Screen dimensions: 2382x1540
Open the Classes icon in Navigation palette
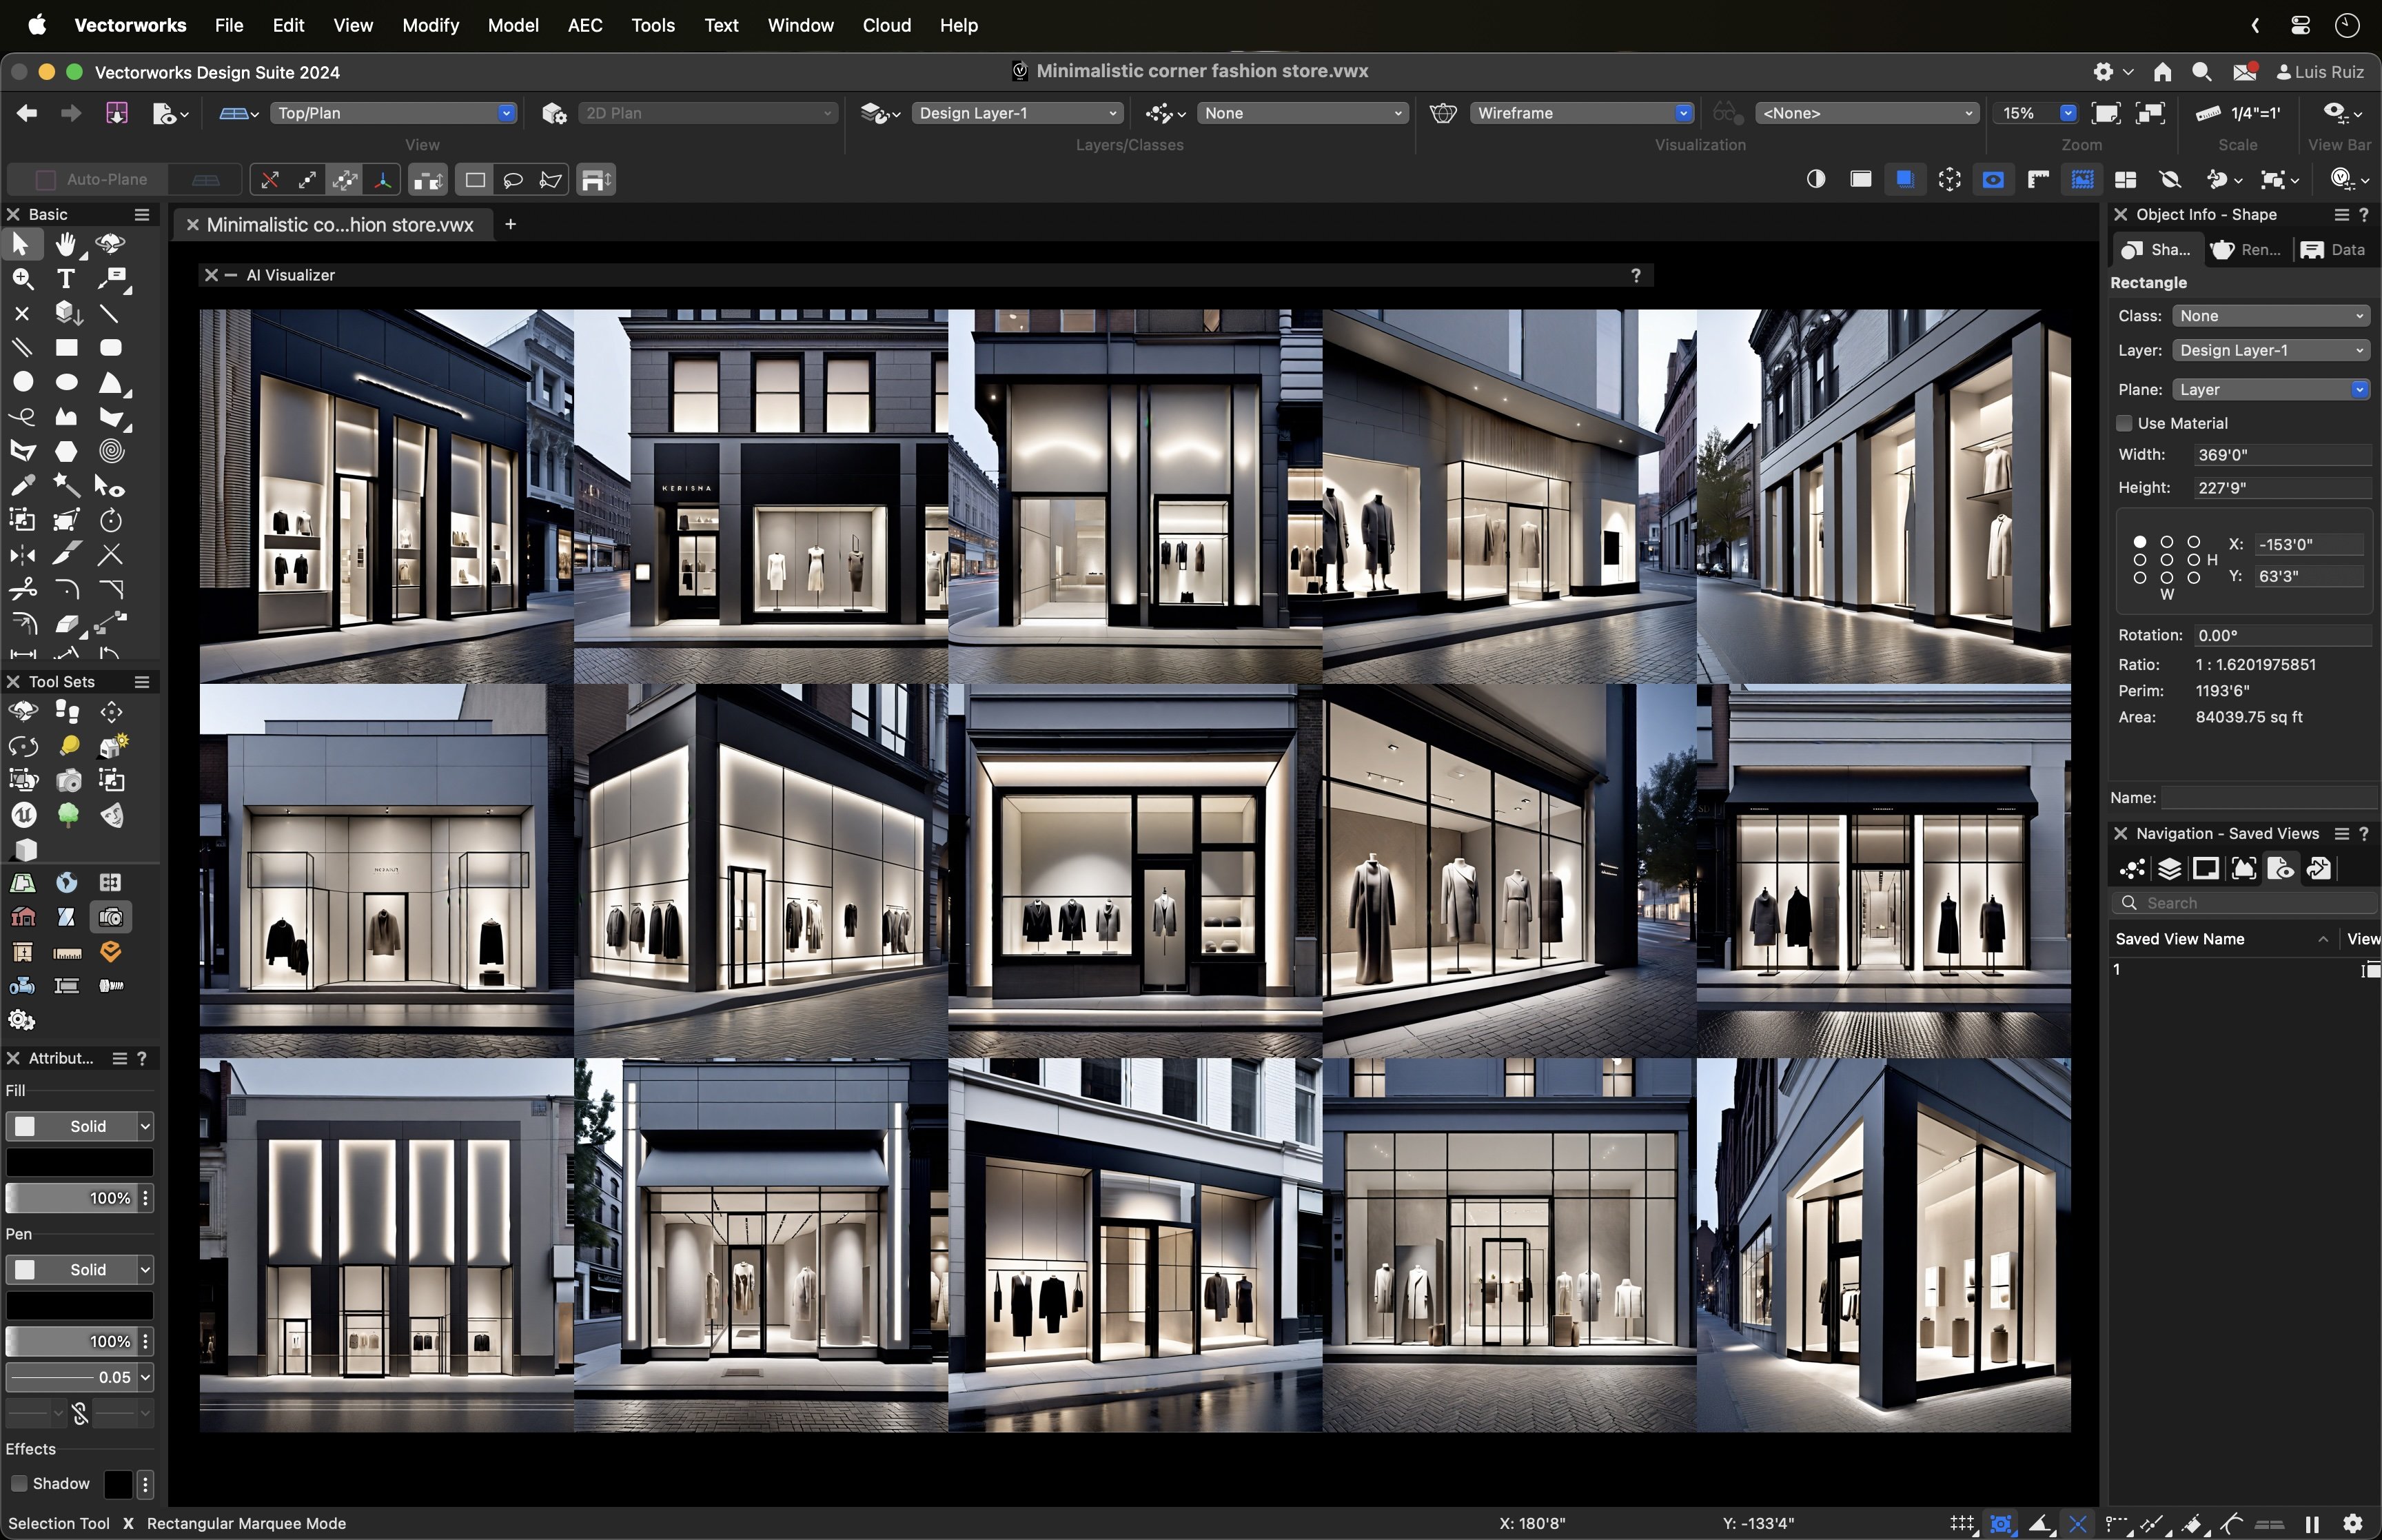2131,868
